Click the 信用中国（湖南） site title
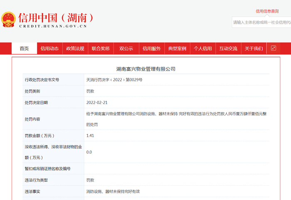Viewport: 291px width, 200px height. click(x=56, y=18)
